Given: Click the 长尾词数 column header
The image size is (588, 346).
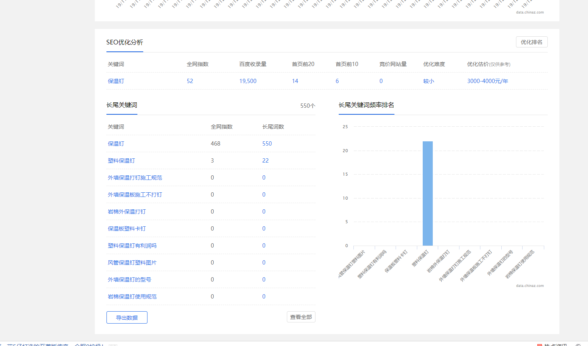Looking at the screenshot, I should 273,127.
